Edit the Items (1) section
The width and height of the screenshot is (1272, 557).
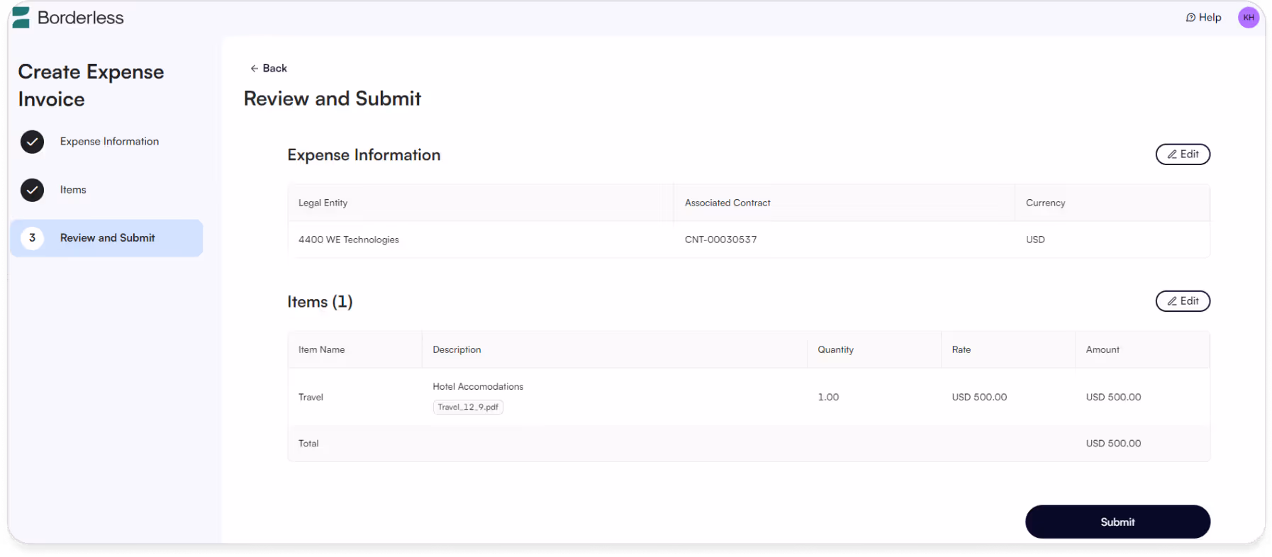[x=1183, y=301]
